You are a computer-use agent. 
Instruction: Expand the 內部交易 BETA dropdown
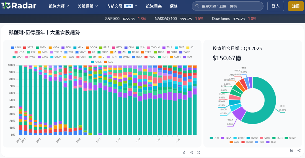point(122,6)
